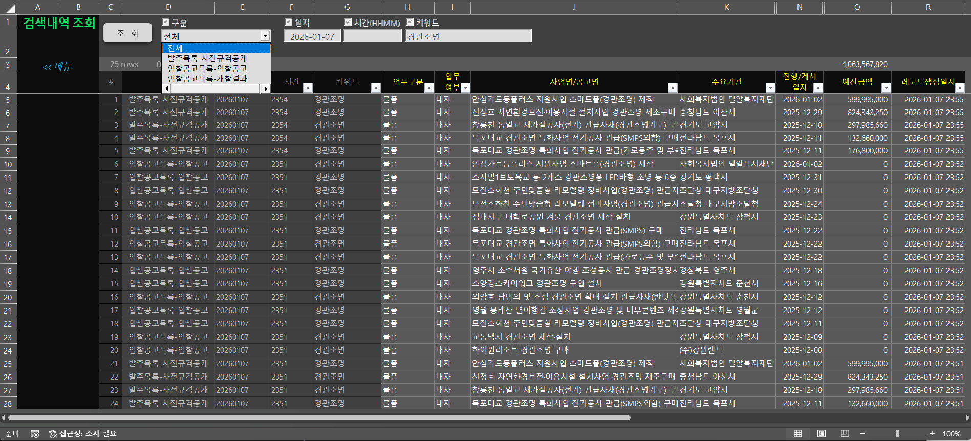Viewport: 971px width, 441px height.
Task: Toggle the 일자 checkbox
Action: pos(289,23)
